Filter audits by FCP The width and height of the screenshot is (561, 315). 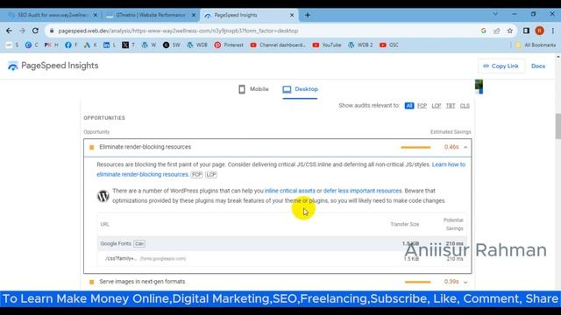pos(423,106)
